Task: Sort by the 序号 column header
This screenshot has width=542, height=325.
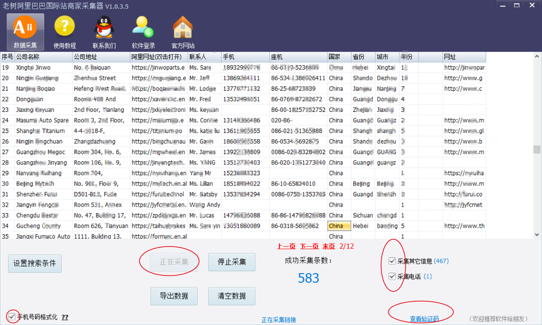Action: pos(7,57)
